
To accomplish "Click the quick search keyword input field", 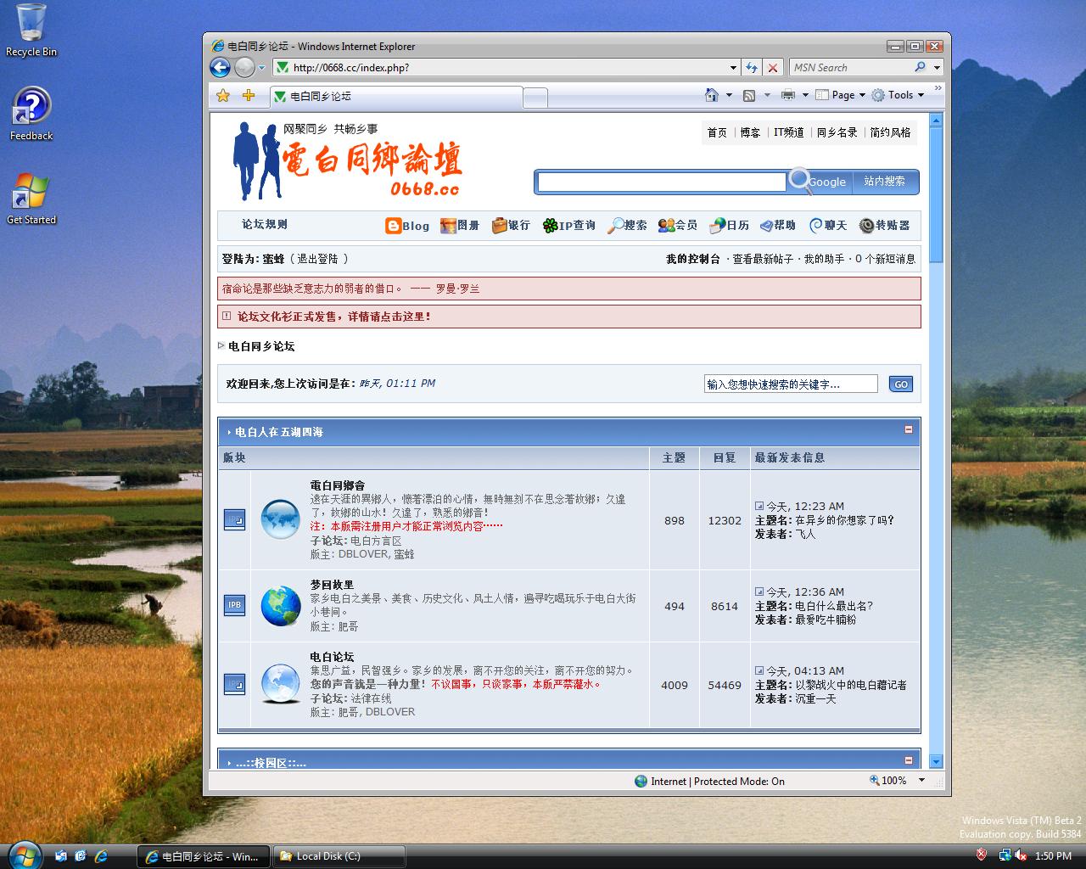I will [x=790, y=384].
